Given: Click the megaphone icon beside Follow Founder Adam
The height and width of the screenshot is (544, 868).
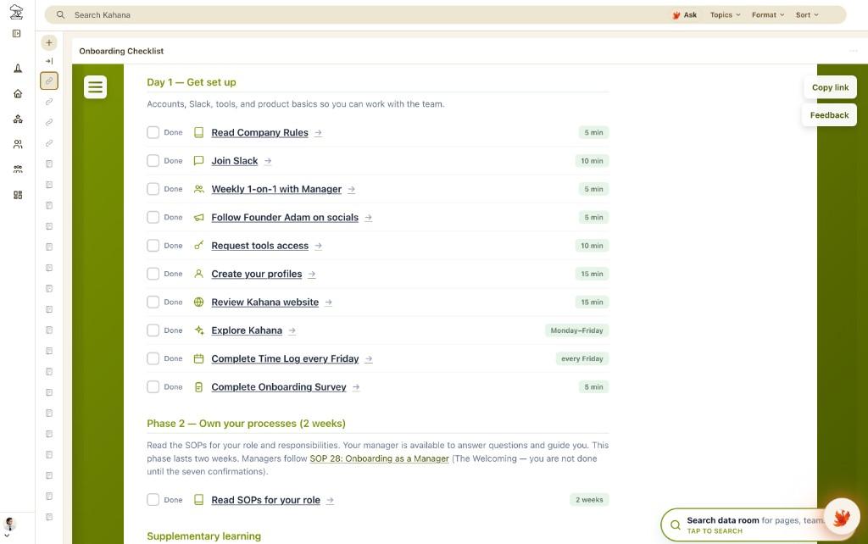Looking at the screenshot, I should pos(198,218).
